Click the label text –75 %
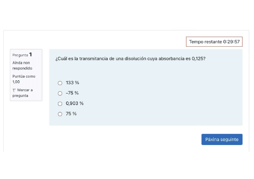 [72, 93]
